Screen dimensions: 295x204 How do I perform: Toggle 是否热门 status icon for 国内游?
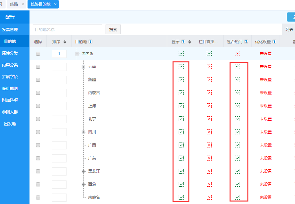coord(237,54)
